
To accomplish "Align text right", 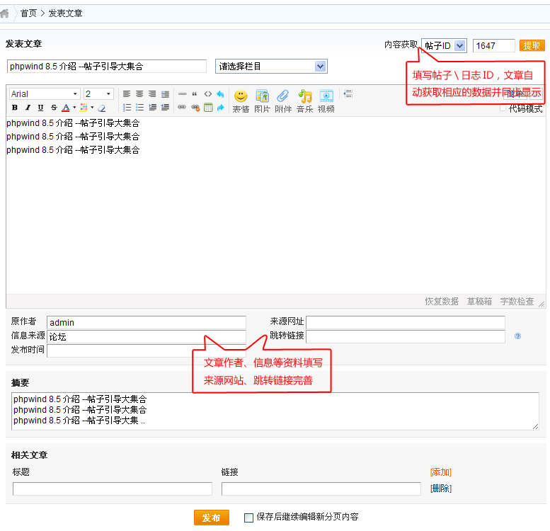I will point(152,94).
